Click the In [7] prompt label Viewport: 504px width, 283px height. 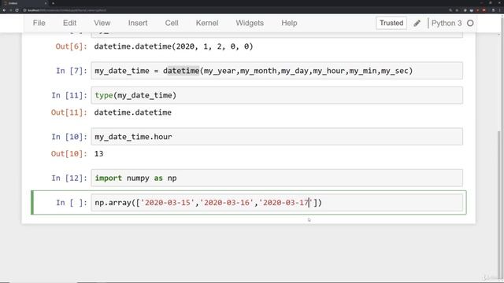tap(72, 71)
